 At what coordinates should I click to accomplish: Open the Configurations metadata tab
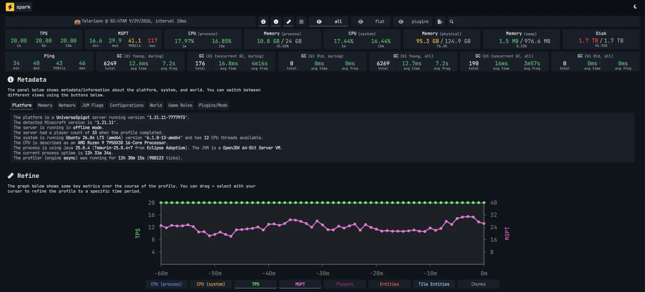tap(127, 105)
